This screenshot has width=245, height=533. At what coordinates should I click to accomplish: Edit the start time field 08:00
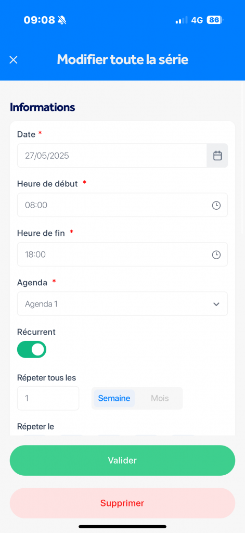click(x=122, y=205)
